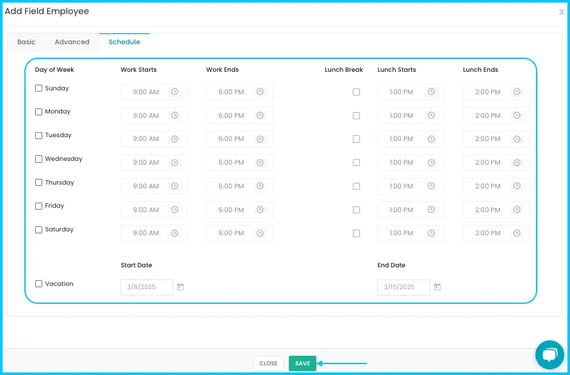Image resolution: width=570 pixels, height=375 pixels.
Task: Tick Lunch Break for Saturday
Action: tap(356, 233)
